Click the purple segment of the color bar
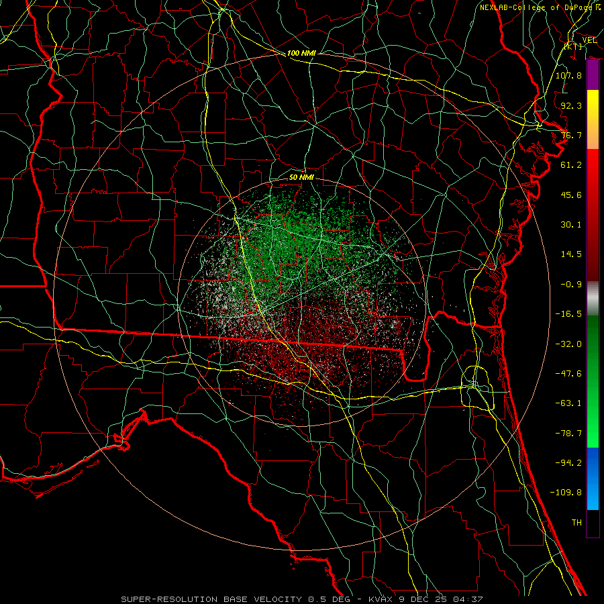 (593, 75)
